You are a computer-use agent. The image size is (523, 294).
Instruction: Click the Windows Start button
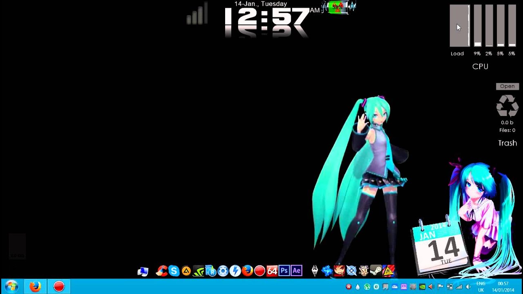tap(11, 287)
